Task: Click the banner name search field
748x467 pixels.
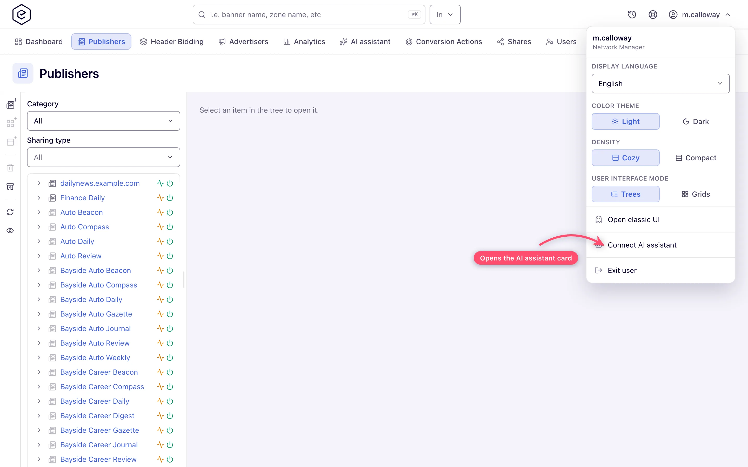Action: click(x=309, y=15)
